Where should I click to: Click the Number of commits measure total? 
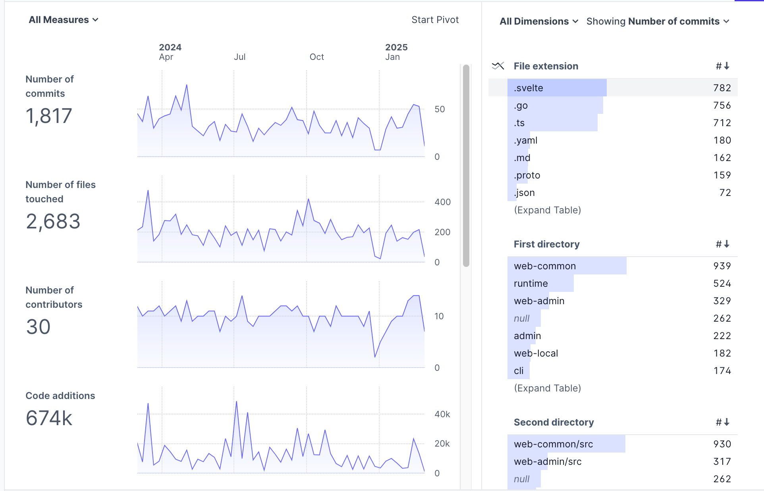(49, 116)
